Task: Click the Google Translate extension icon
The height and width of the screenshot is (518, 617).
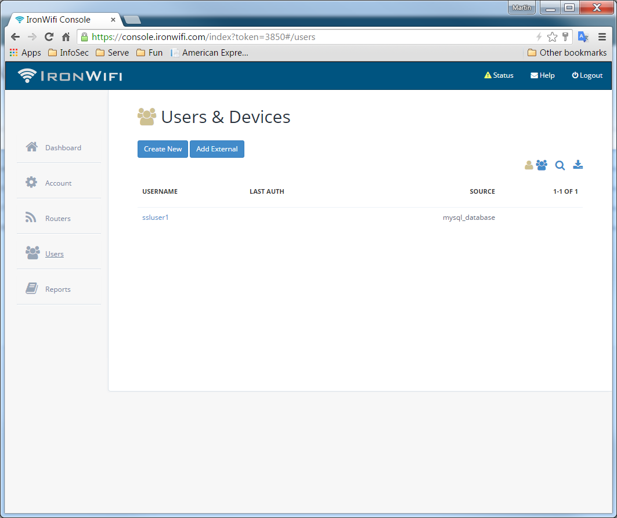Action: coord(583,37)
